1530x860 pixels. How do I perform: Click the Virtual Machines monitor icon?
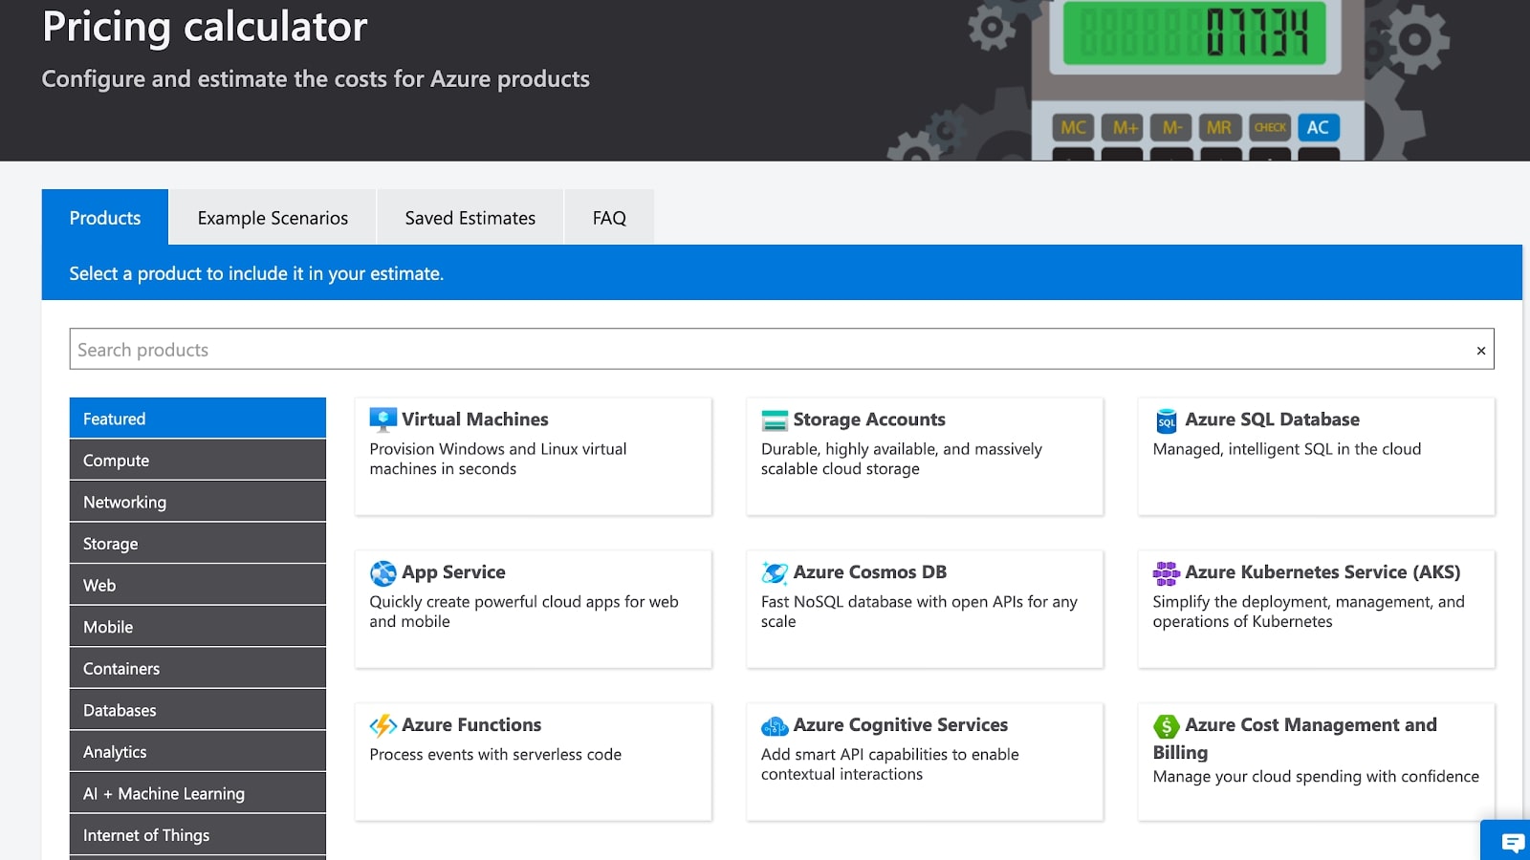(383, 419)
